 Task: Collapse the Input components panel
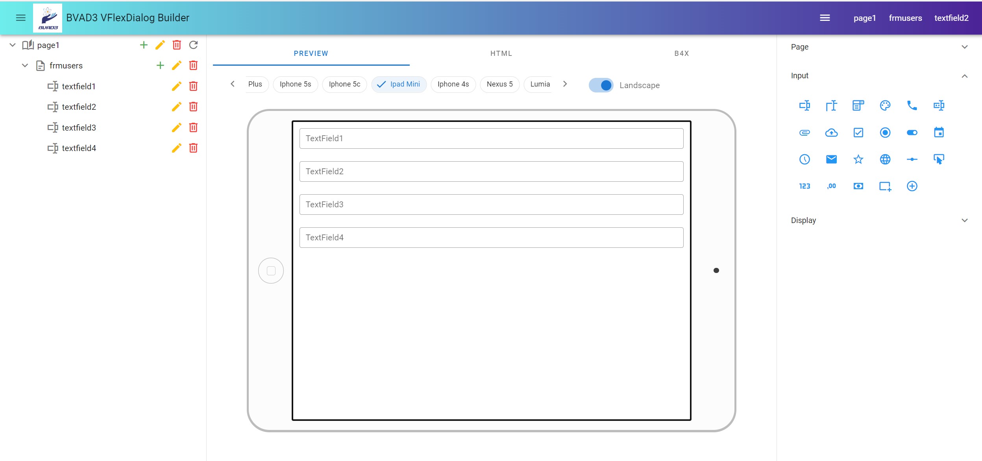coord(964,76)
